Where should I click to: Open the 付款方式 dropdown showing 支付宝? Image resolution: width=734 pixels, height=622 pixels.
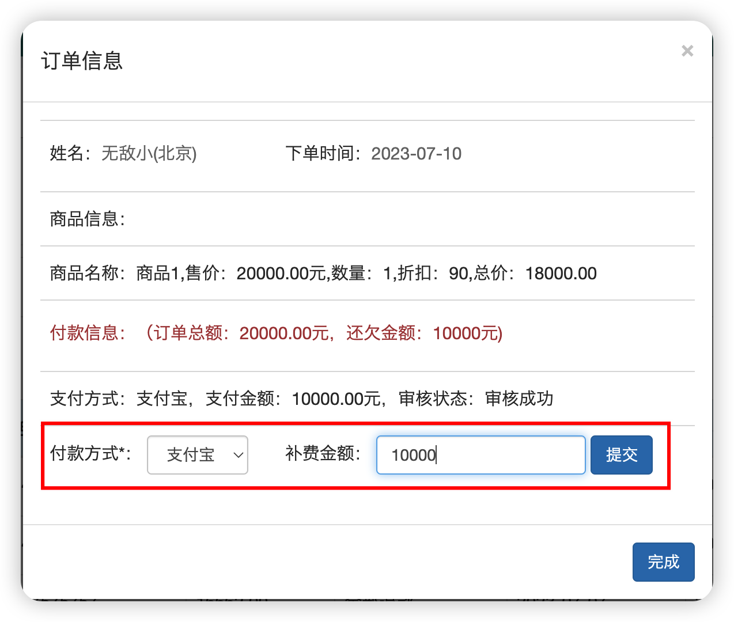coord(198,455)
